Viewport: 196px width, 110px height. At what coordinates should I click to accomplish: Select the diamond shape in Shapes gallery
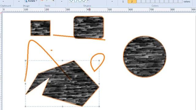click(x=71, y=1)
